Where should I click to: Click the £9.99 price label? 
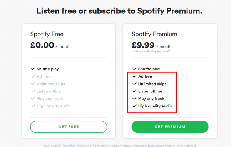click(143, 45)
